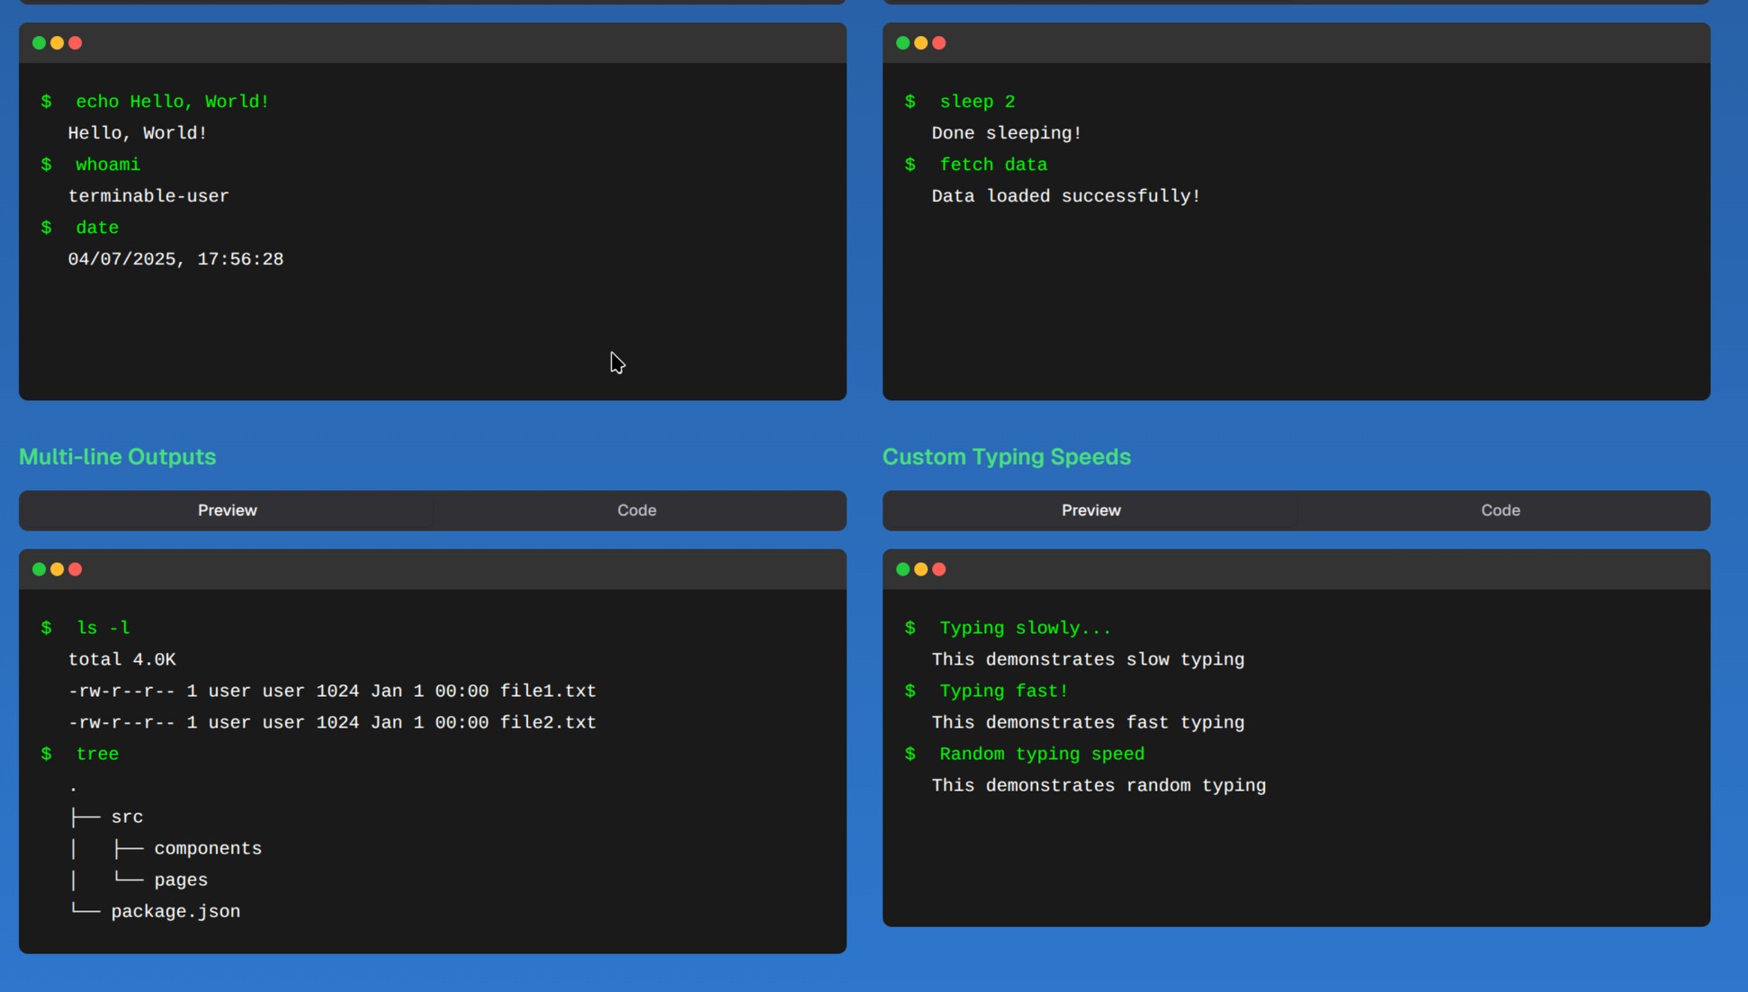Click yellow dot in Typing slowly terminal
1748x992 pixels.
tap(920, 568)
